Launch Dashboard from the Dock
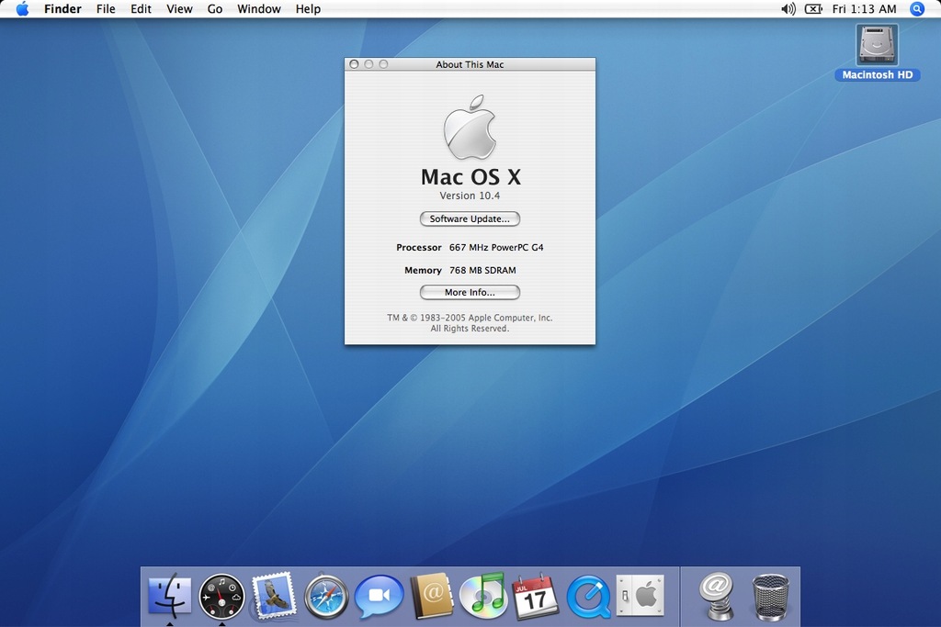Screen dimensions: 941x627 pos(221,597)
